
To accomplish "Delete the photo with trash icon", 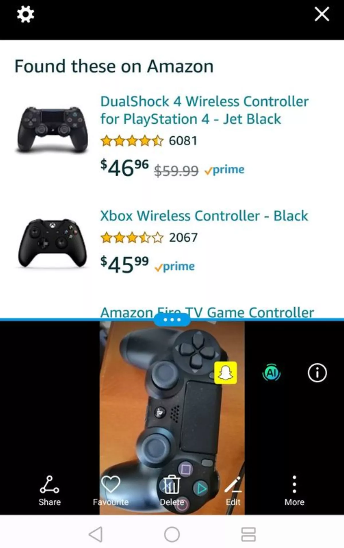I will tap(172, 490).
